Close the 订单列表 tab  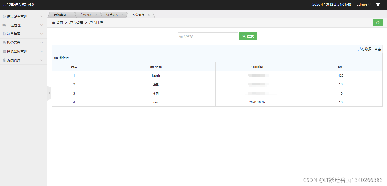(x=123, y=15)
